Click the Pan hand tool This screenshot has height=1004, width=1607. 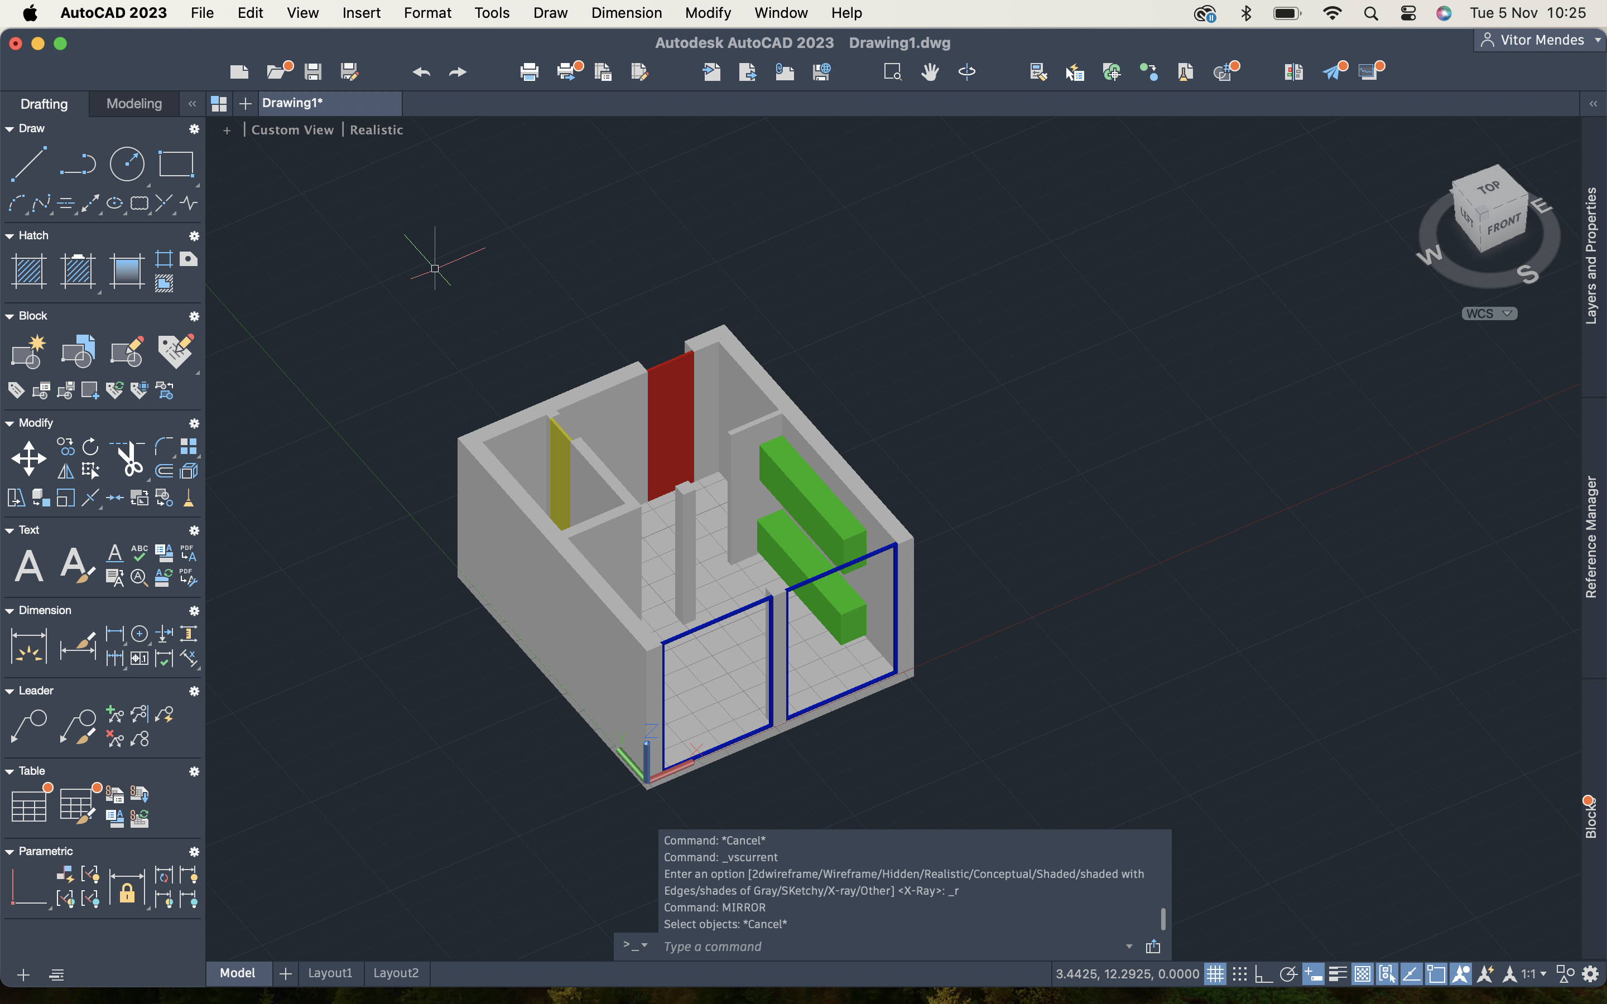click(x=930, y=72)
